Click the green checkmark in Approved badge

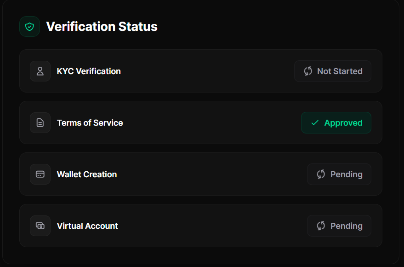[x=314, y=122]
